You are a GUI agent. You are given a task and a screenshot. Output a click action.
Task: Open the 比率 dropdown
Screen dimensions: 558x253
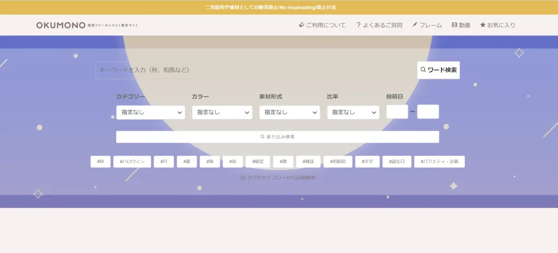(x=353, y=113)
